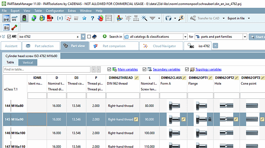
Task: Click the red PDF datasheet icon
Action: [50, 18]
